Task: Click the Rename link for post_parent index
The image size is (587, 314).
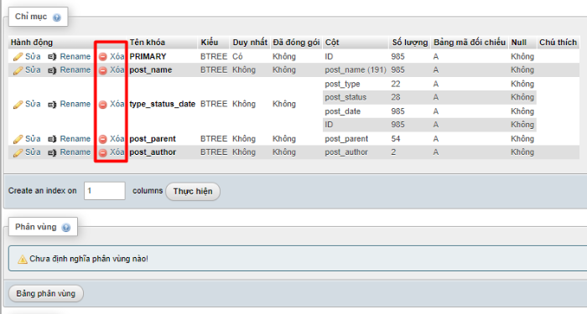Action: pyautogui.click(x=75, y=139)
